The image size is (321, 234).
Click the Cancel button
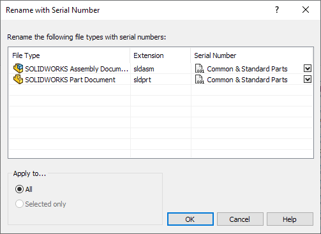pos(240,219)
